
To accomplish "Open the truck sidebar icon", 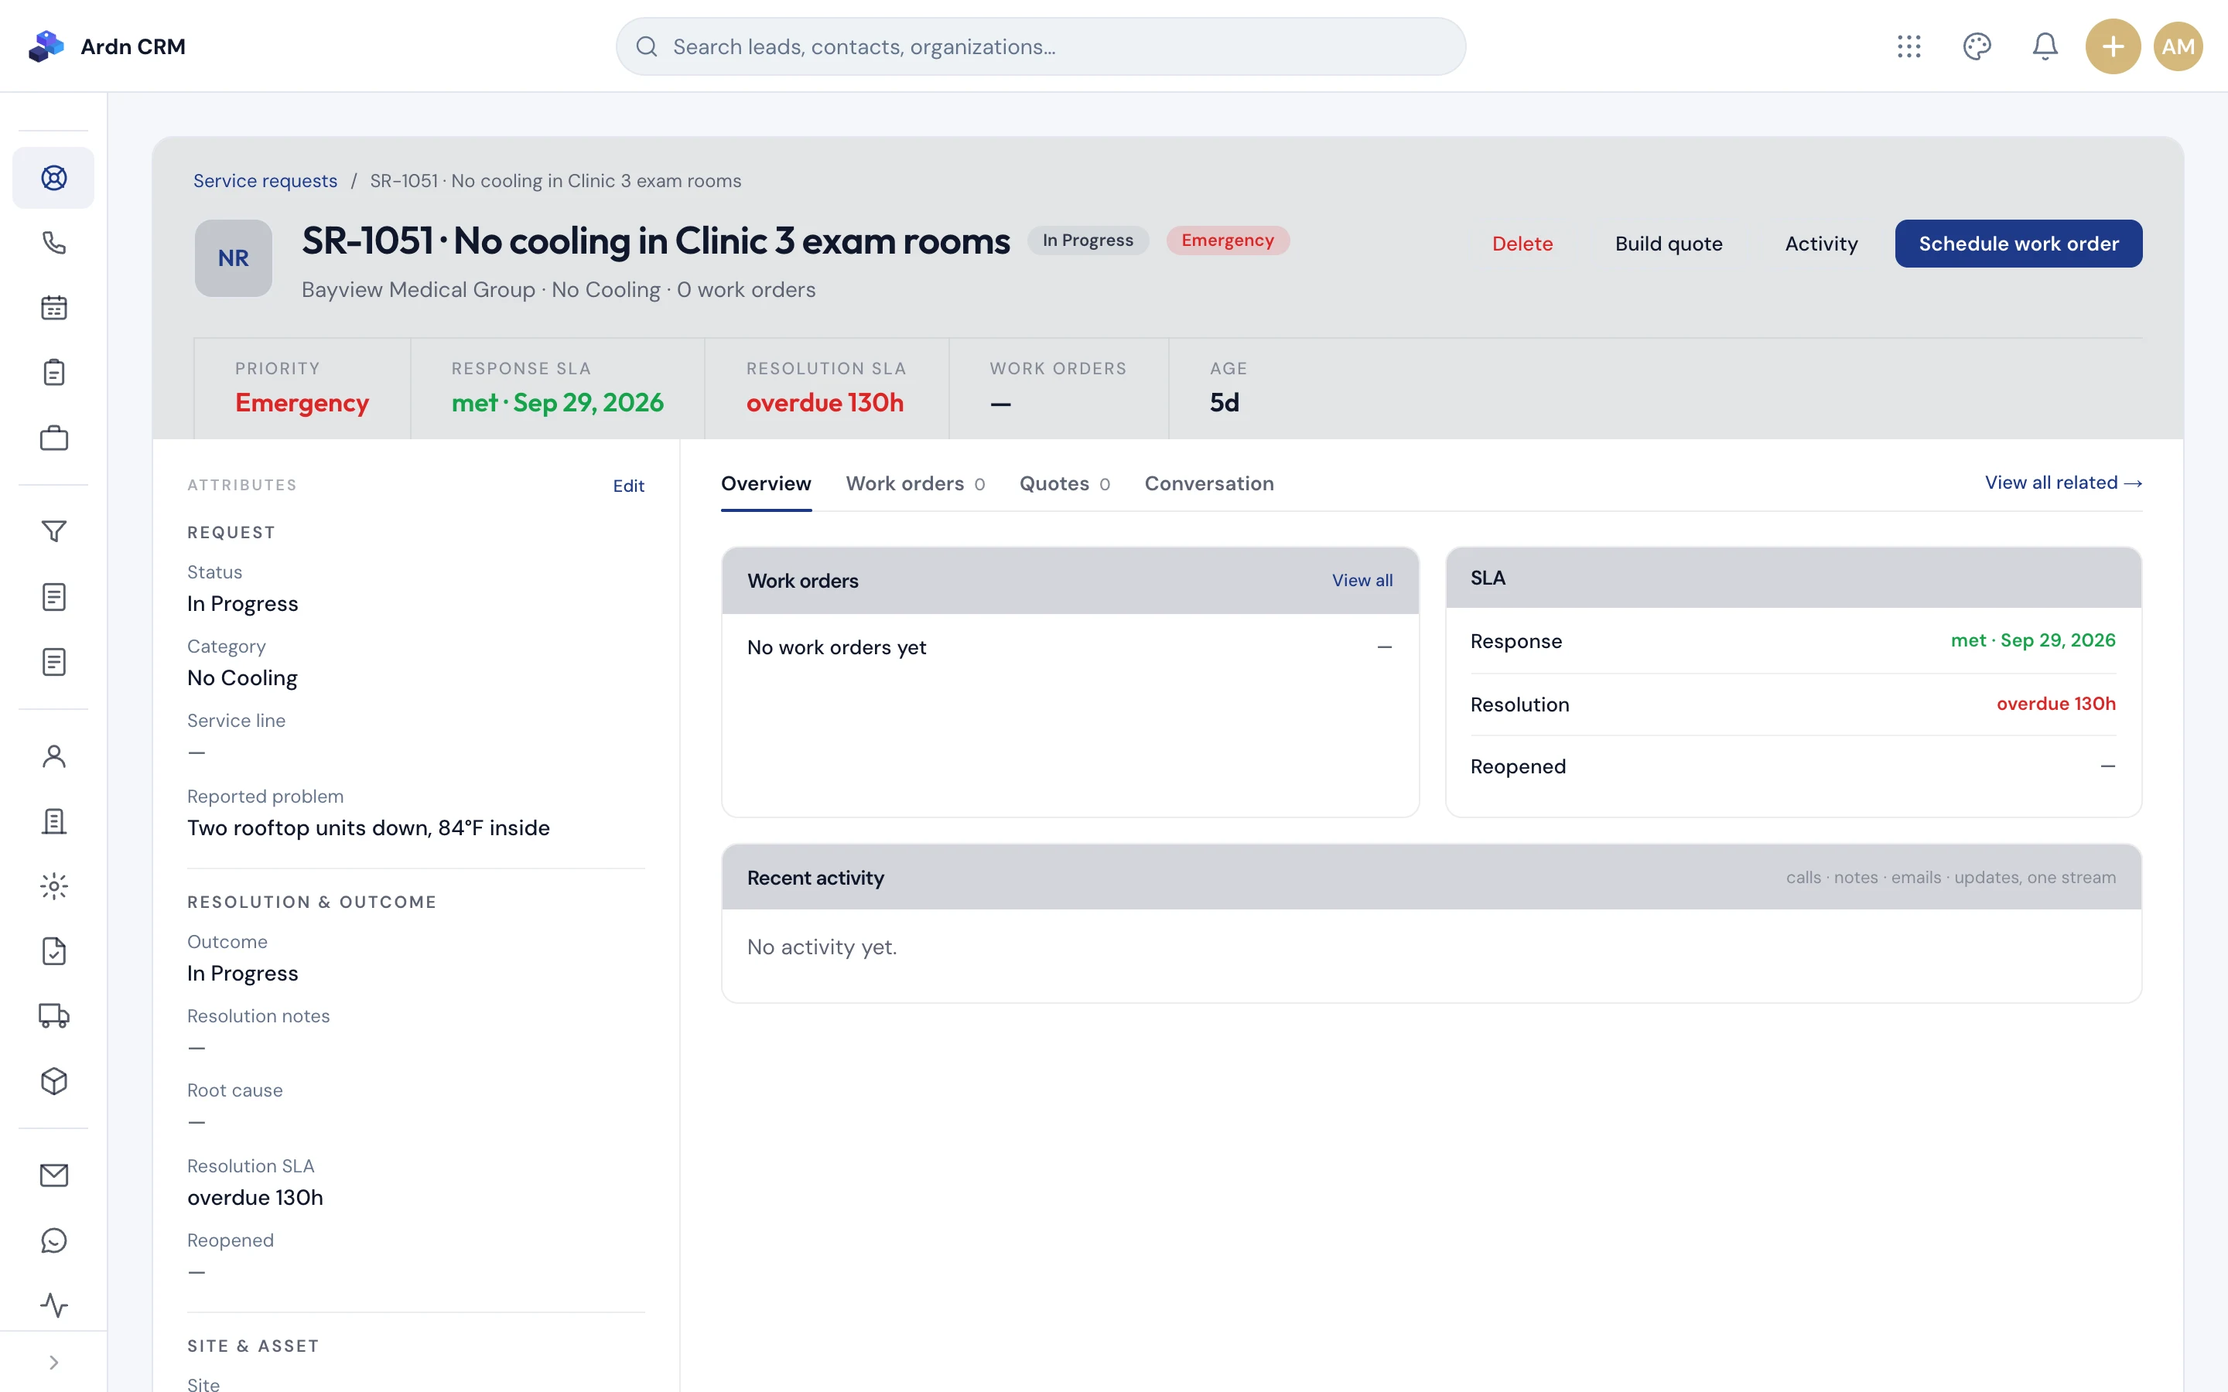I will point(53,1016).
